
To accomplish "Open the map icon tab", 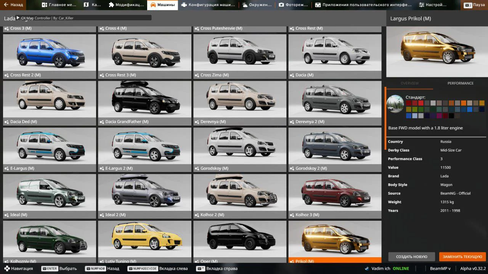I will [92, 5].
